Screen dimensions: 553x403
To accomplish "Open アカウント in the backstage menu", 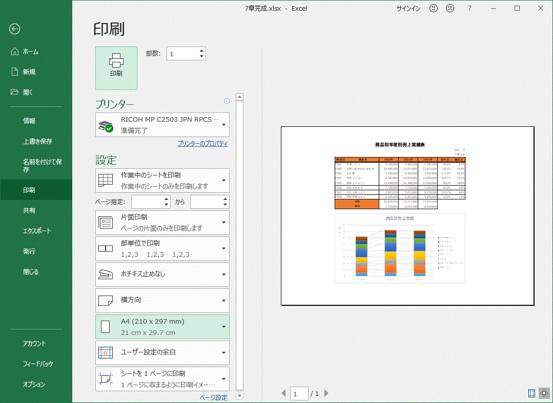I will click(x=36, y=343).
